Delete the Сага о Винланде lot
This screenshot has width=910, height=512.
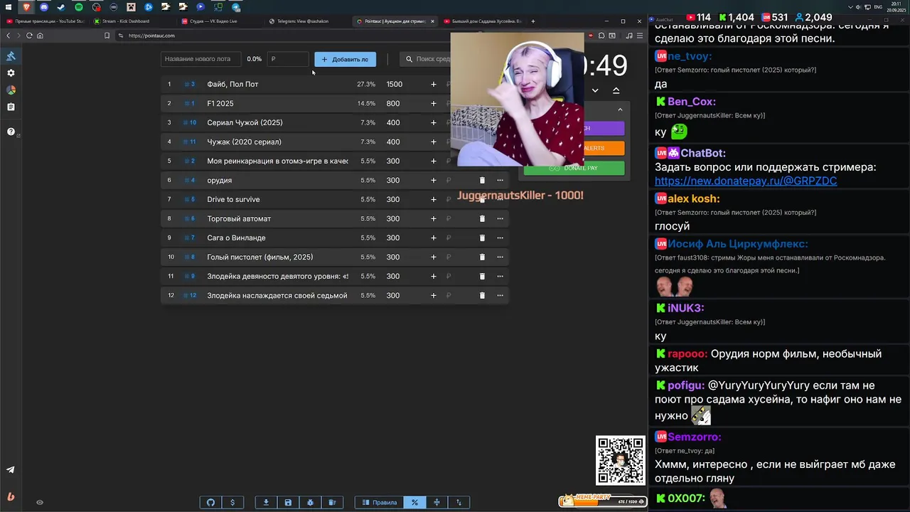pos(482,238)
